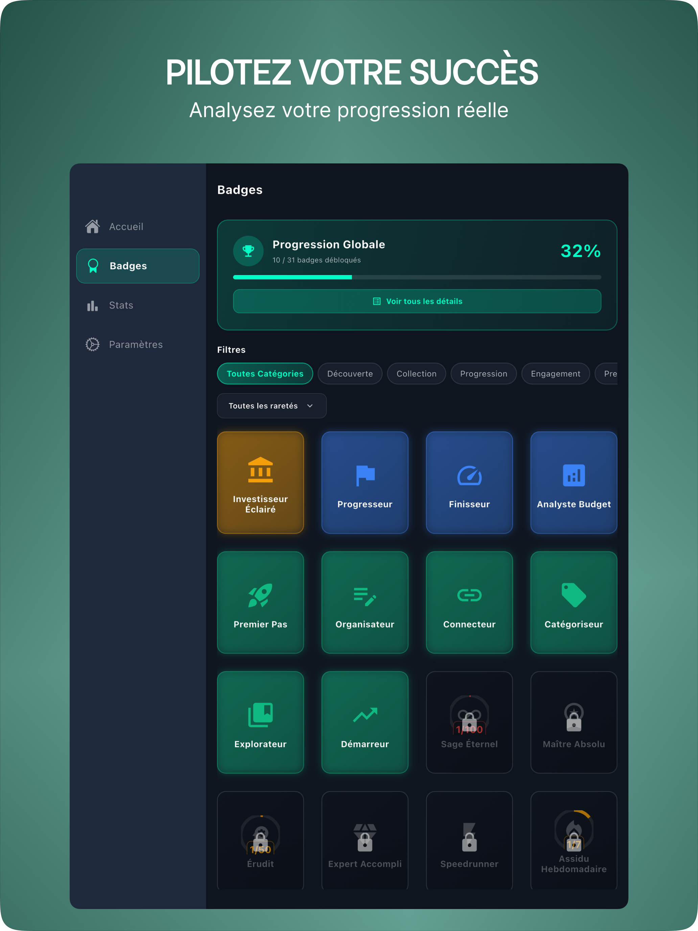Image resolution: width=698 pixels, height=931 pixels.
Task: Click Érudit 1/50 progress counter
Action: pyautogui.click(x=260, y=849)
